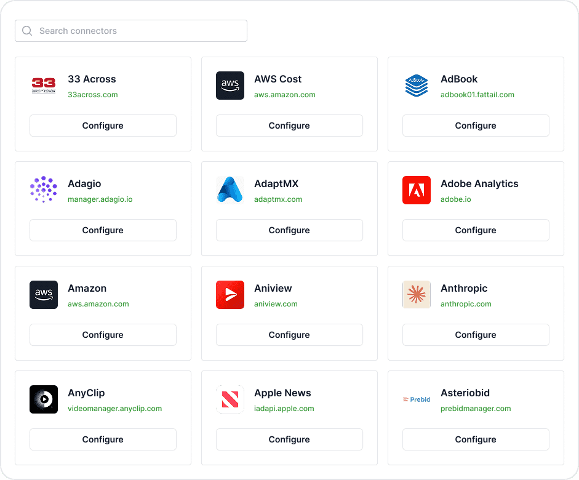Screen dimensions: 579x480
Task: Open the adbook01.fattail.com link
Action: pyautogui.click(x=477, y=95)
